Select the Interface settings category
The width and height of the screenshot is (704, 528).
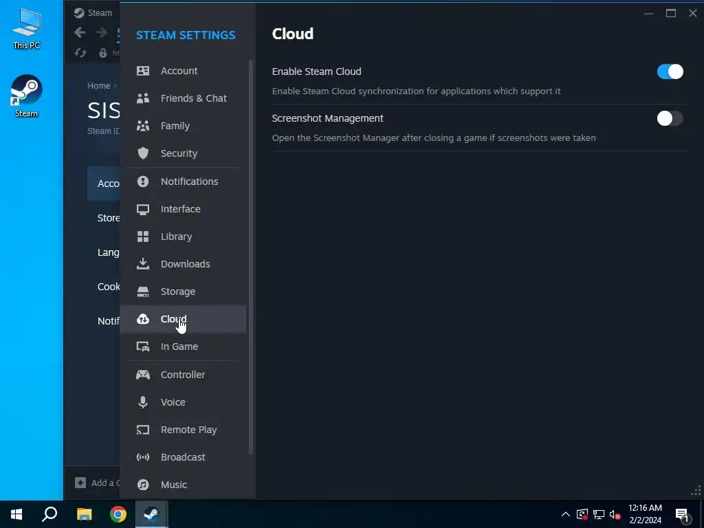(x=183, y=209)
